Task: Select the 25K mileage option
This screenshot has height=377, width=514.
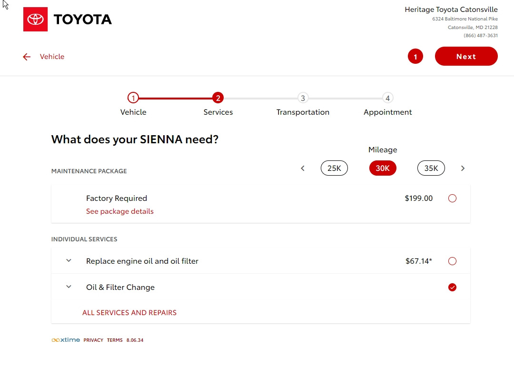Action: tap(334, 168)
